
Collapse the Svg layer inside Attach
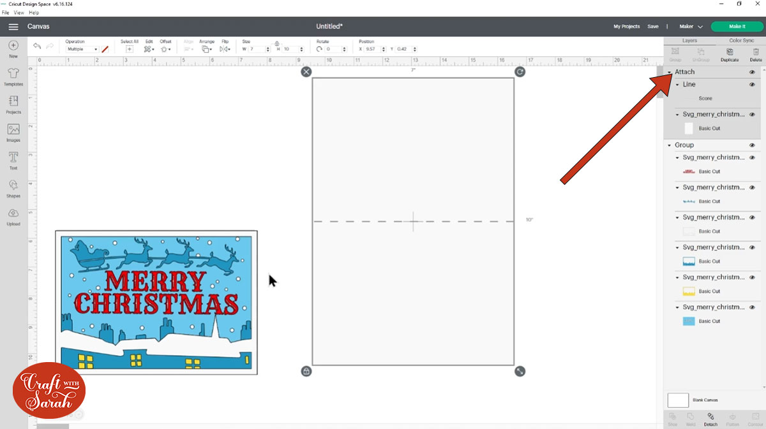point(677,114)
